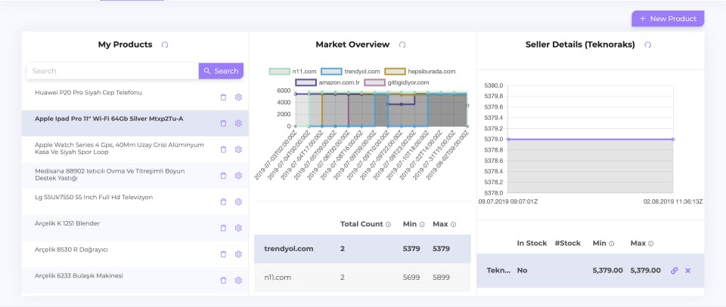
Task: Click the Search button
Action: 221,71
